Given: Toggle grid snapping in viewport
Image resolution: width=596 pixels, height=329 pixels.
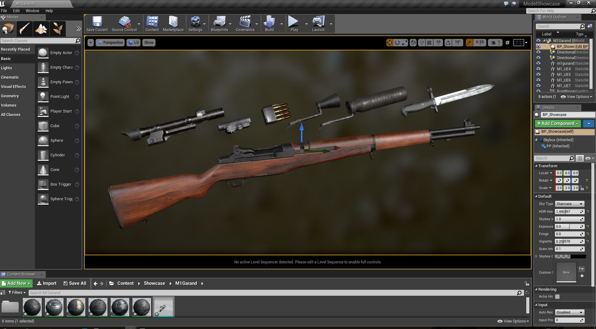Looking at the screenshot, I should tap(429, 43).
